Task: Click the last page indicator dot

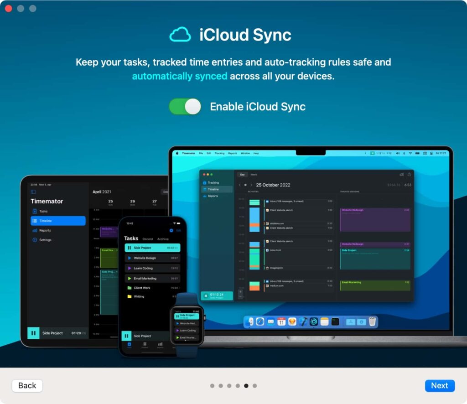Action: 254,385
